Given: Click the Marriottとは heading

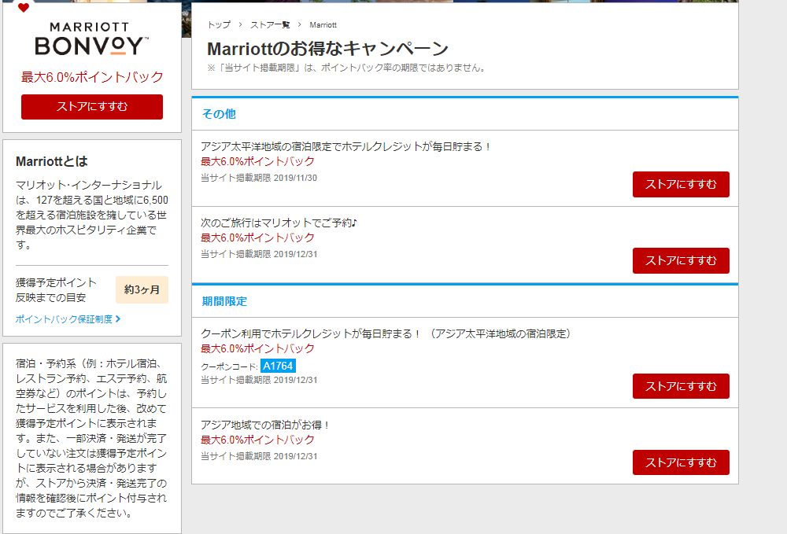Looking at the screenshot, I should (52, 161).
